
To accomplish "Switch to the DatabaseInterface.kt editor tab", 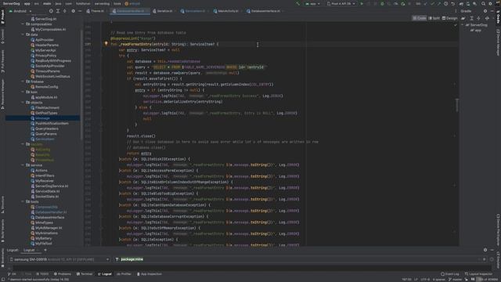I will tap(264, 11).
